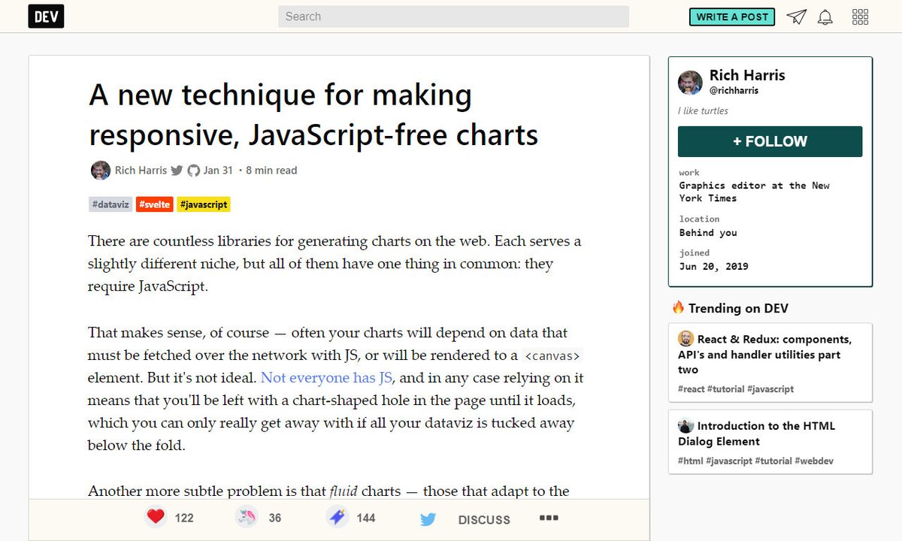Open Rich Harris byline author link
Screen dimensions: 902x541
tap(141, 171)
